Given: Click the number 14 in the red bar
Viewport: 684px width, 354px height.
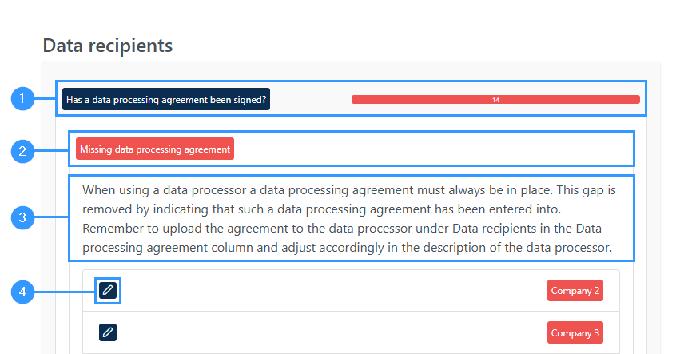Looking at the screenshot, I should 495,100.
